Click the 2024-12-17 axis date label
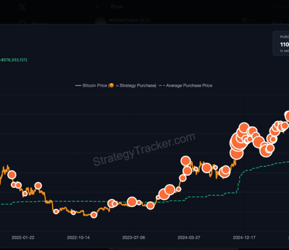Screen dimensions: 289x250 [244, 238]
